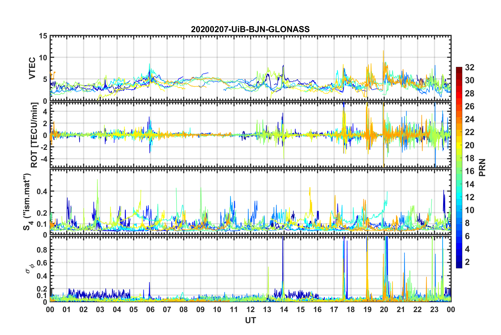Select colorbar tick label 28
The width and height of the screenshot is (501, 335).
469,93
